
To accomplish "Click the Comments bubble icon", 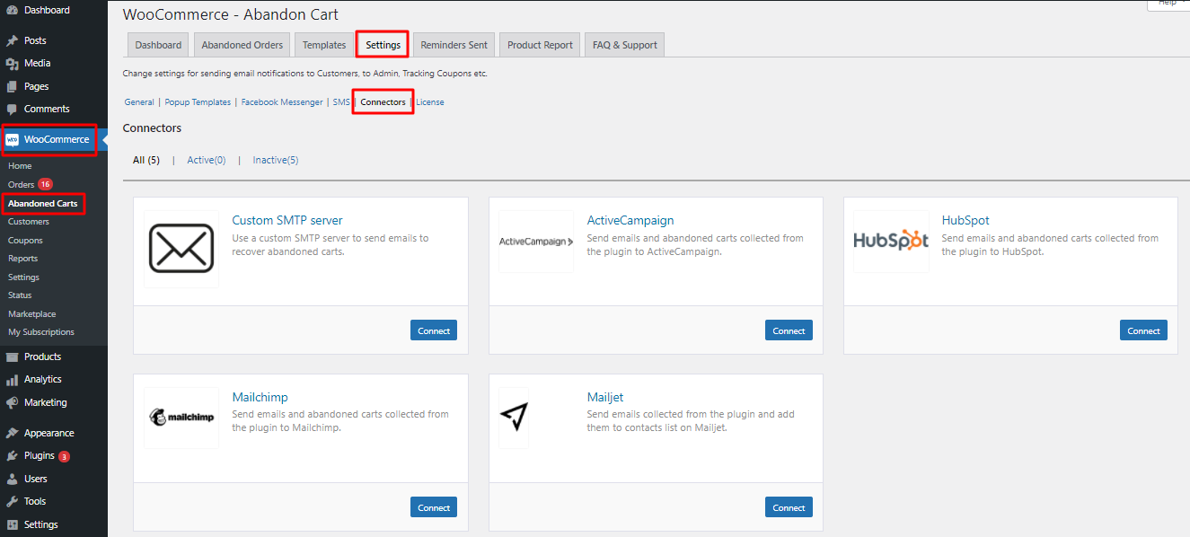I will [12, 110].
